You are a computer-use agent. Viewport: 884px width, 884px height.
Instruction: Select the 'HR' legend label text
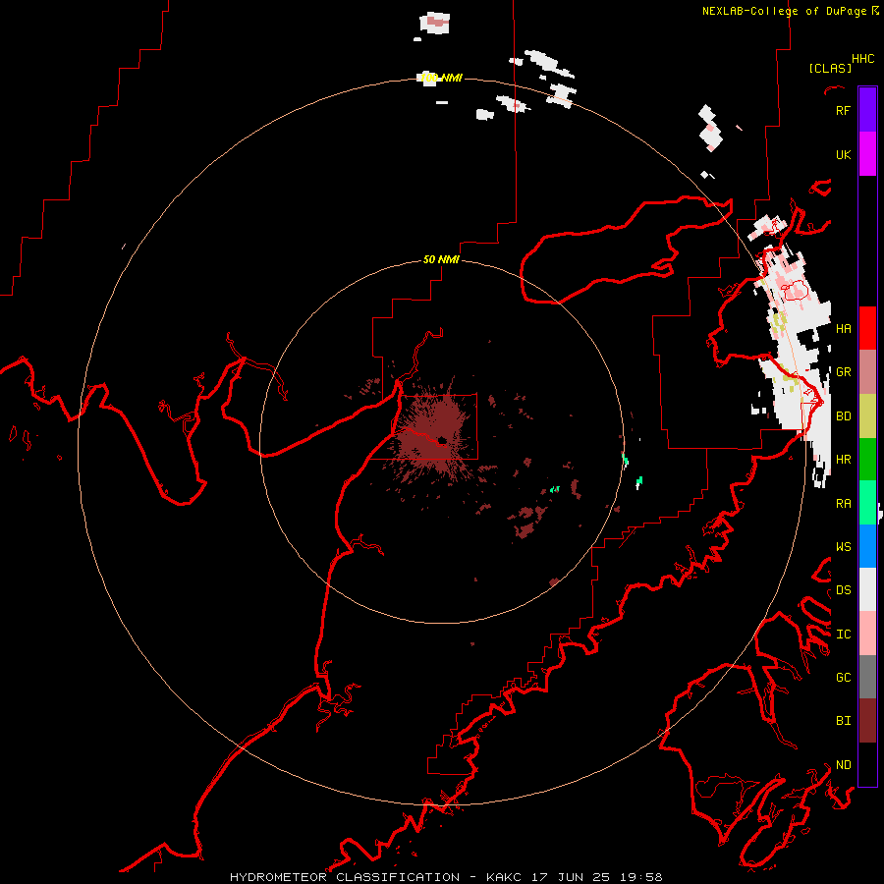point(843,460)
